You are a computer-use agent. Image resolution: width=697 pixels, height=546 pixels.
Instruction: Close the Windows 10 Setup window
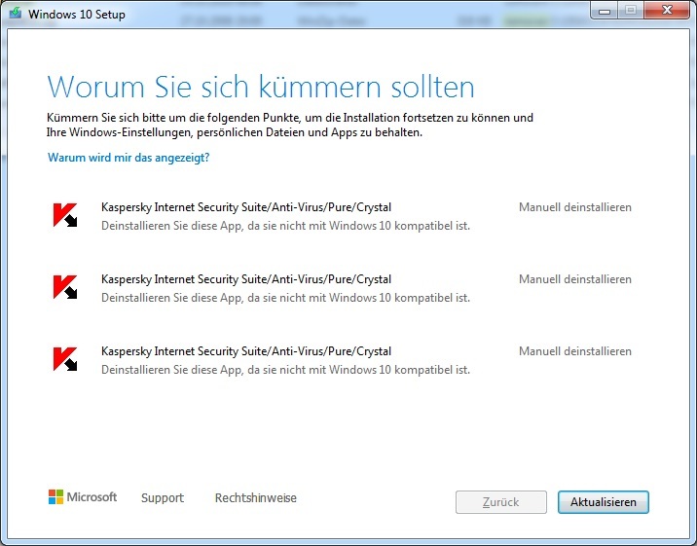tap(667, 10)
